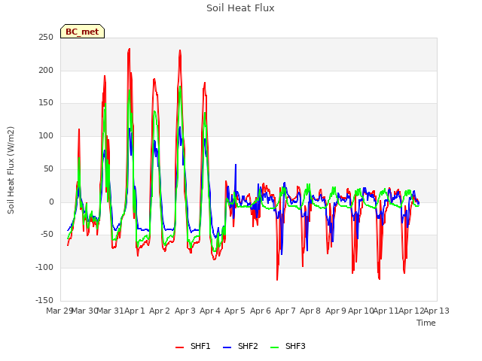Image resolution: width=482 pixels, height=361 pixels.
Task: Click the Apr 13 x-axis label
Action: click(x=437, y=311)
